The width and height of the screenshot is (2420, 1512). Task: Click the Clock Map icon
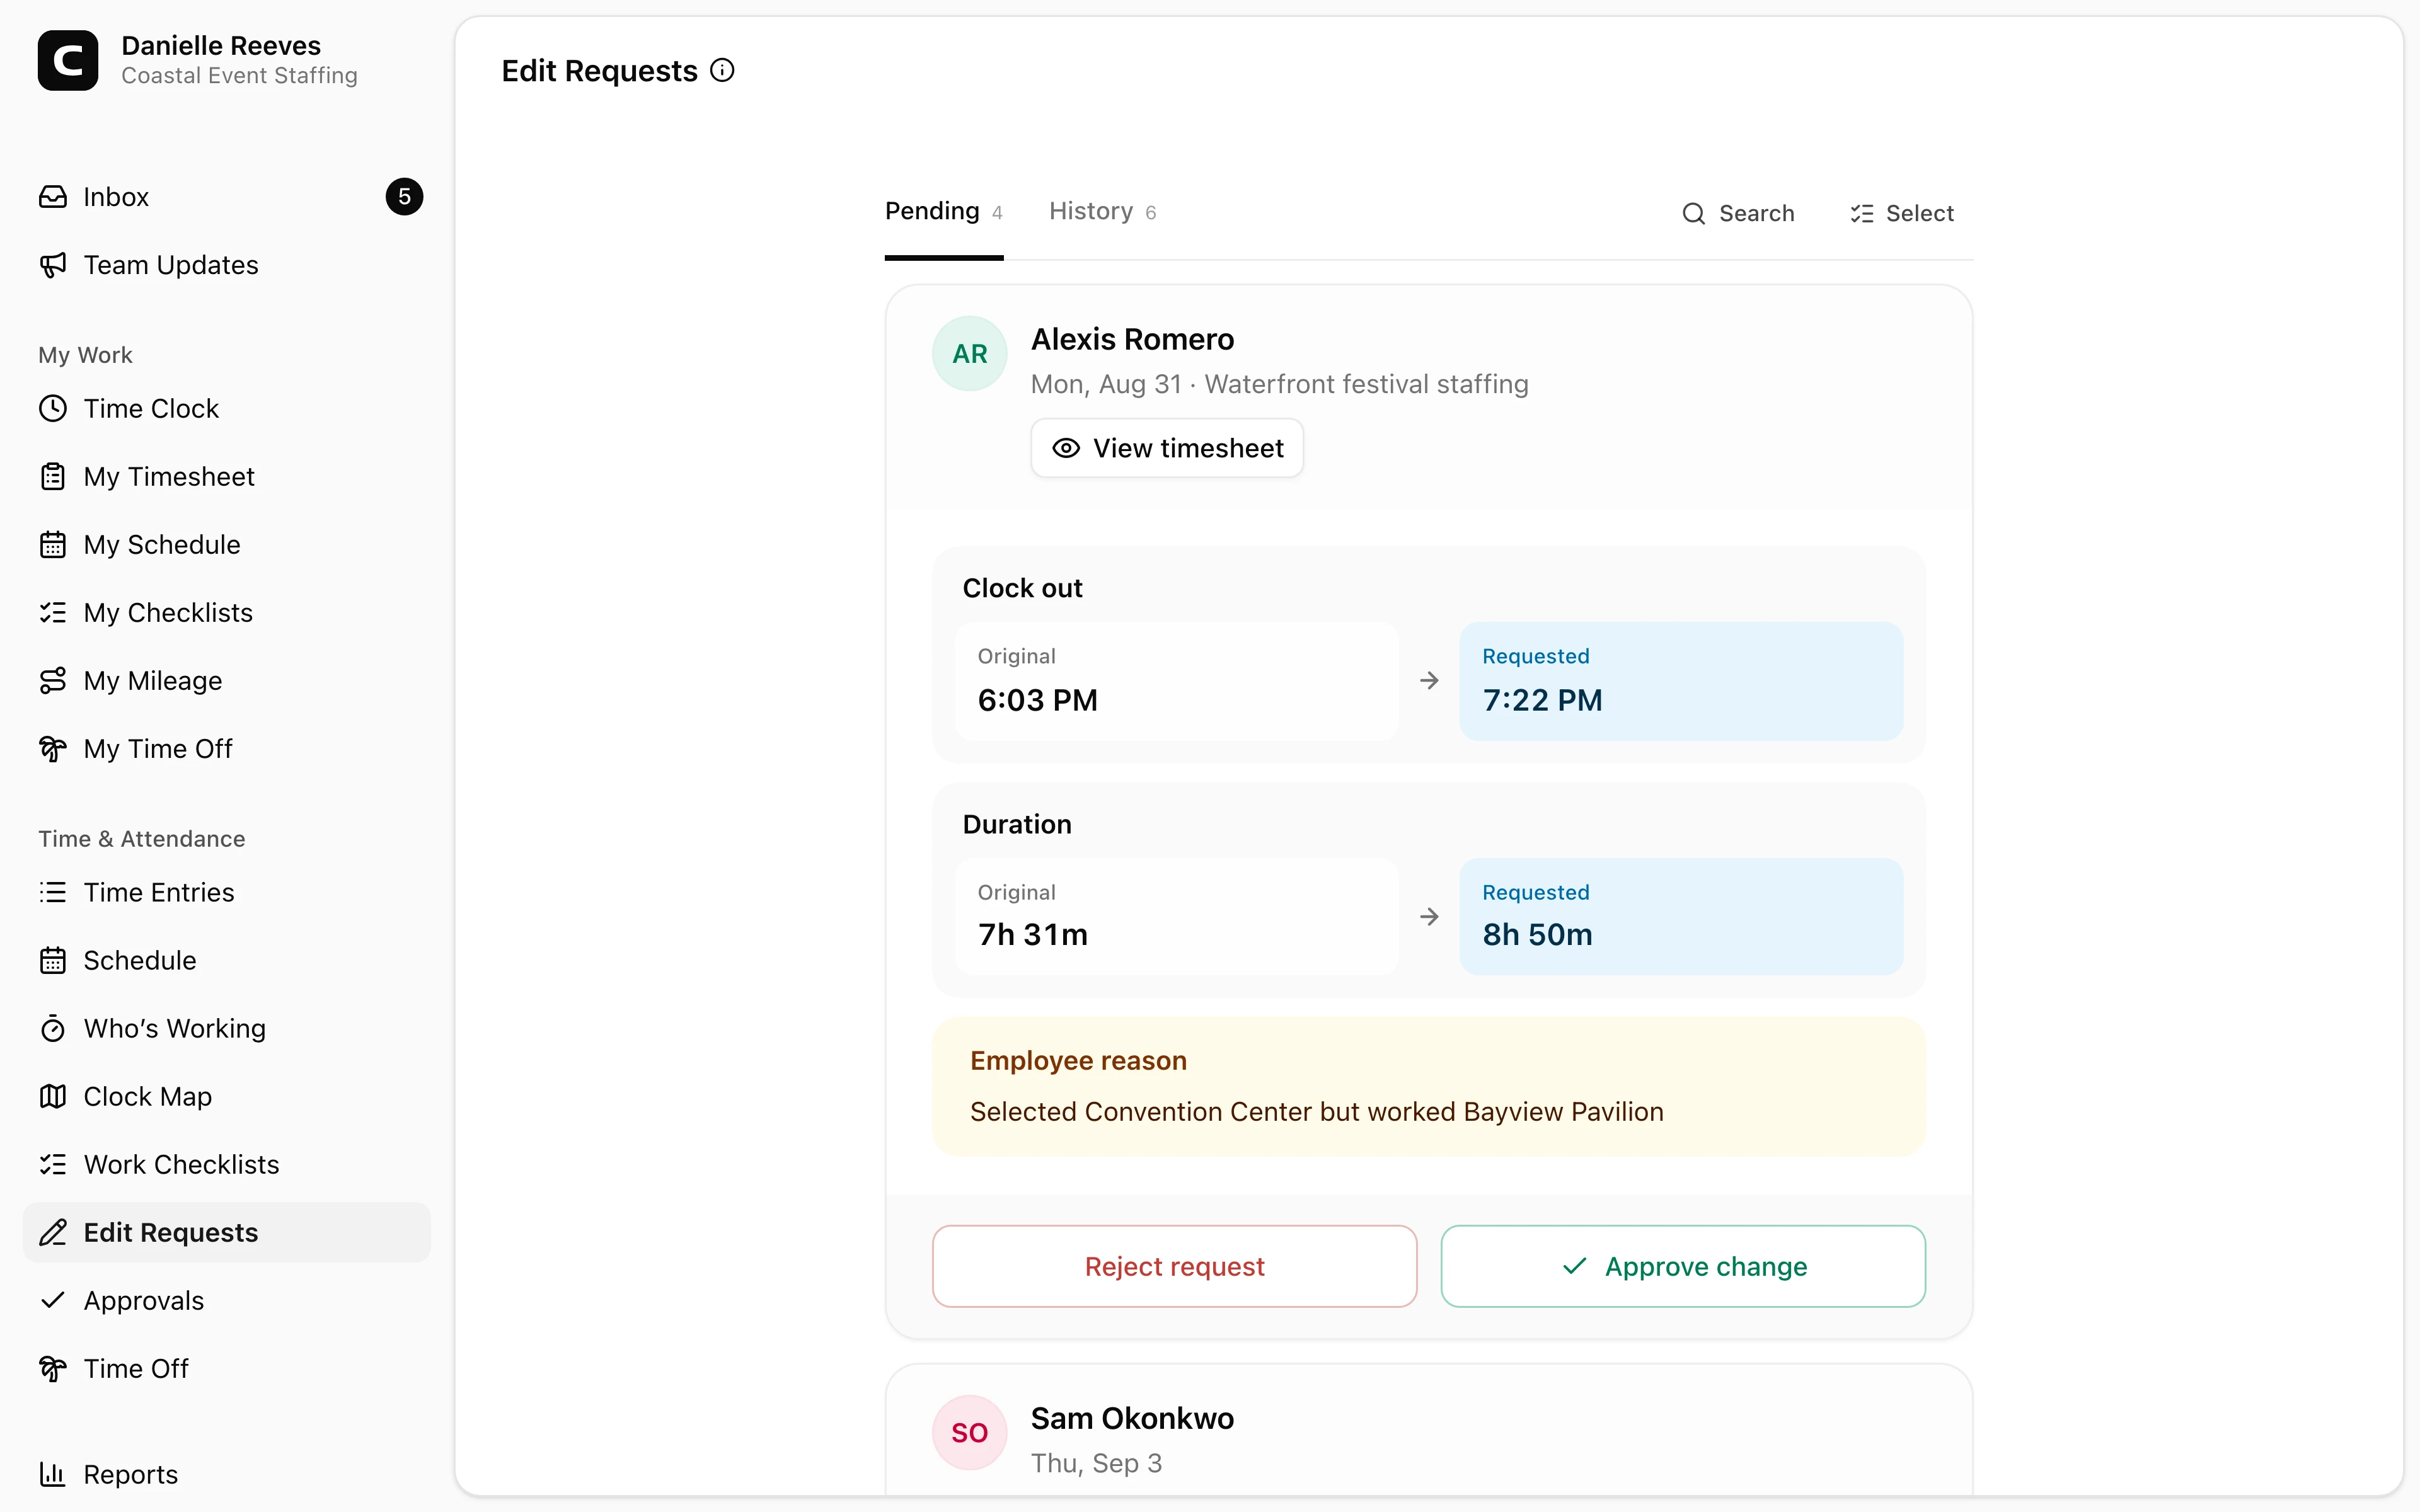(53, 1097)
